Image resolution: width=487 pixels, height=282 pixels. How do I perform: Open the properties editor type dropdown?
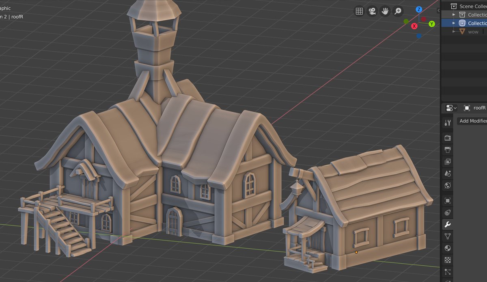tap(451, 108)
